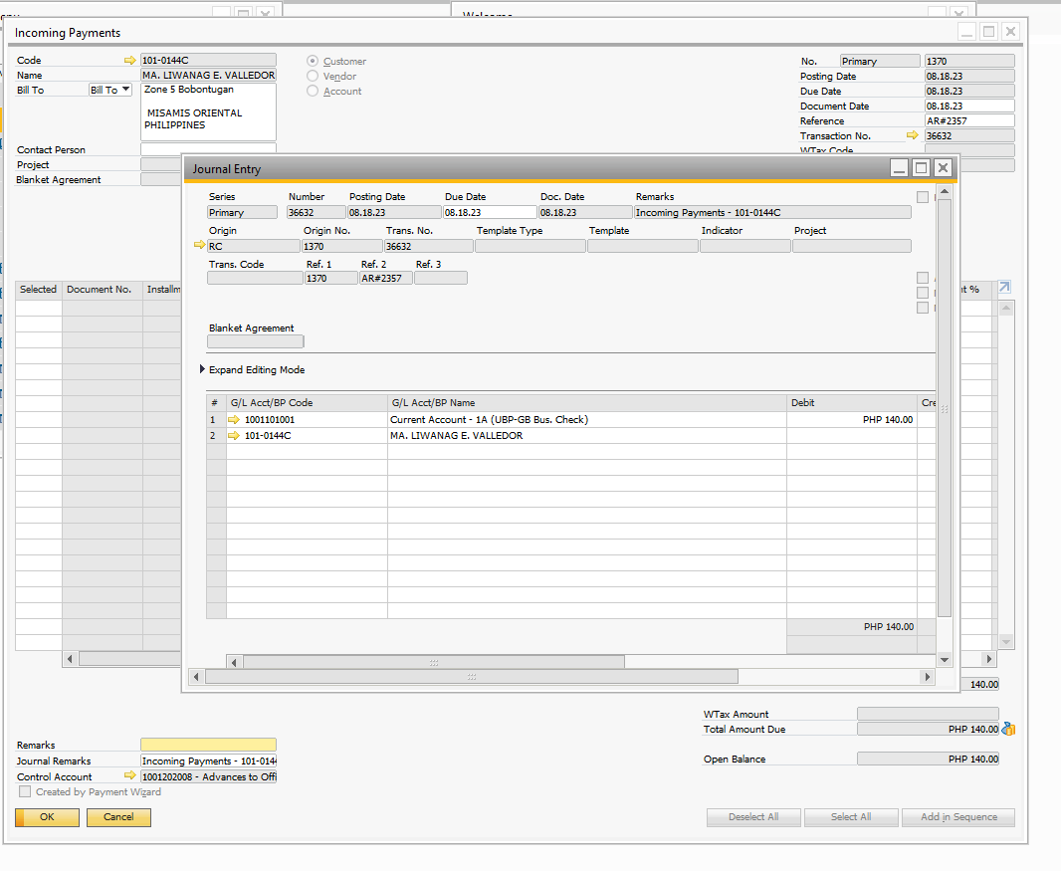Click Journal Entry outer horizontal scrollbar right arrow
Screen dimensions: 1061x871
click(x=927, y=676)
